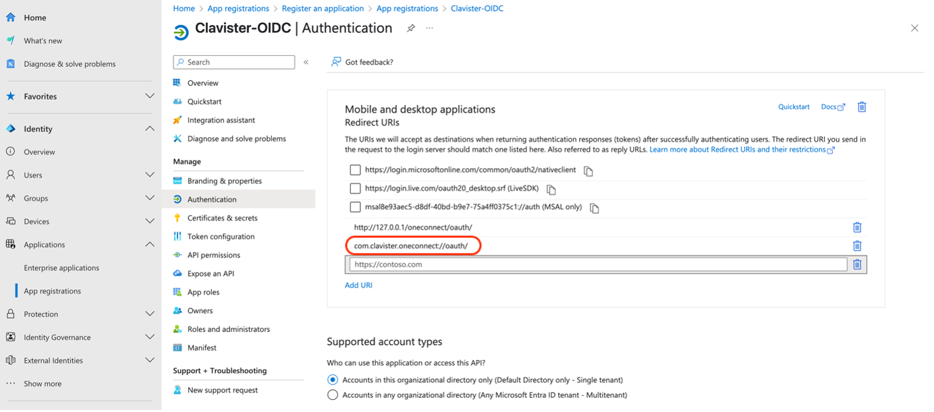This screenshot has width=934, height=412.
Task: Open the What's new sidebar item
Action: tap(43, 40)
